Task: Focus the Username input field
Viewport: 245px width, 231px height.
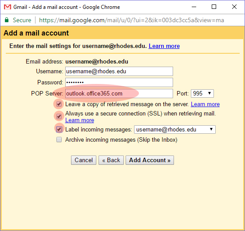Action: coord(119,72)
